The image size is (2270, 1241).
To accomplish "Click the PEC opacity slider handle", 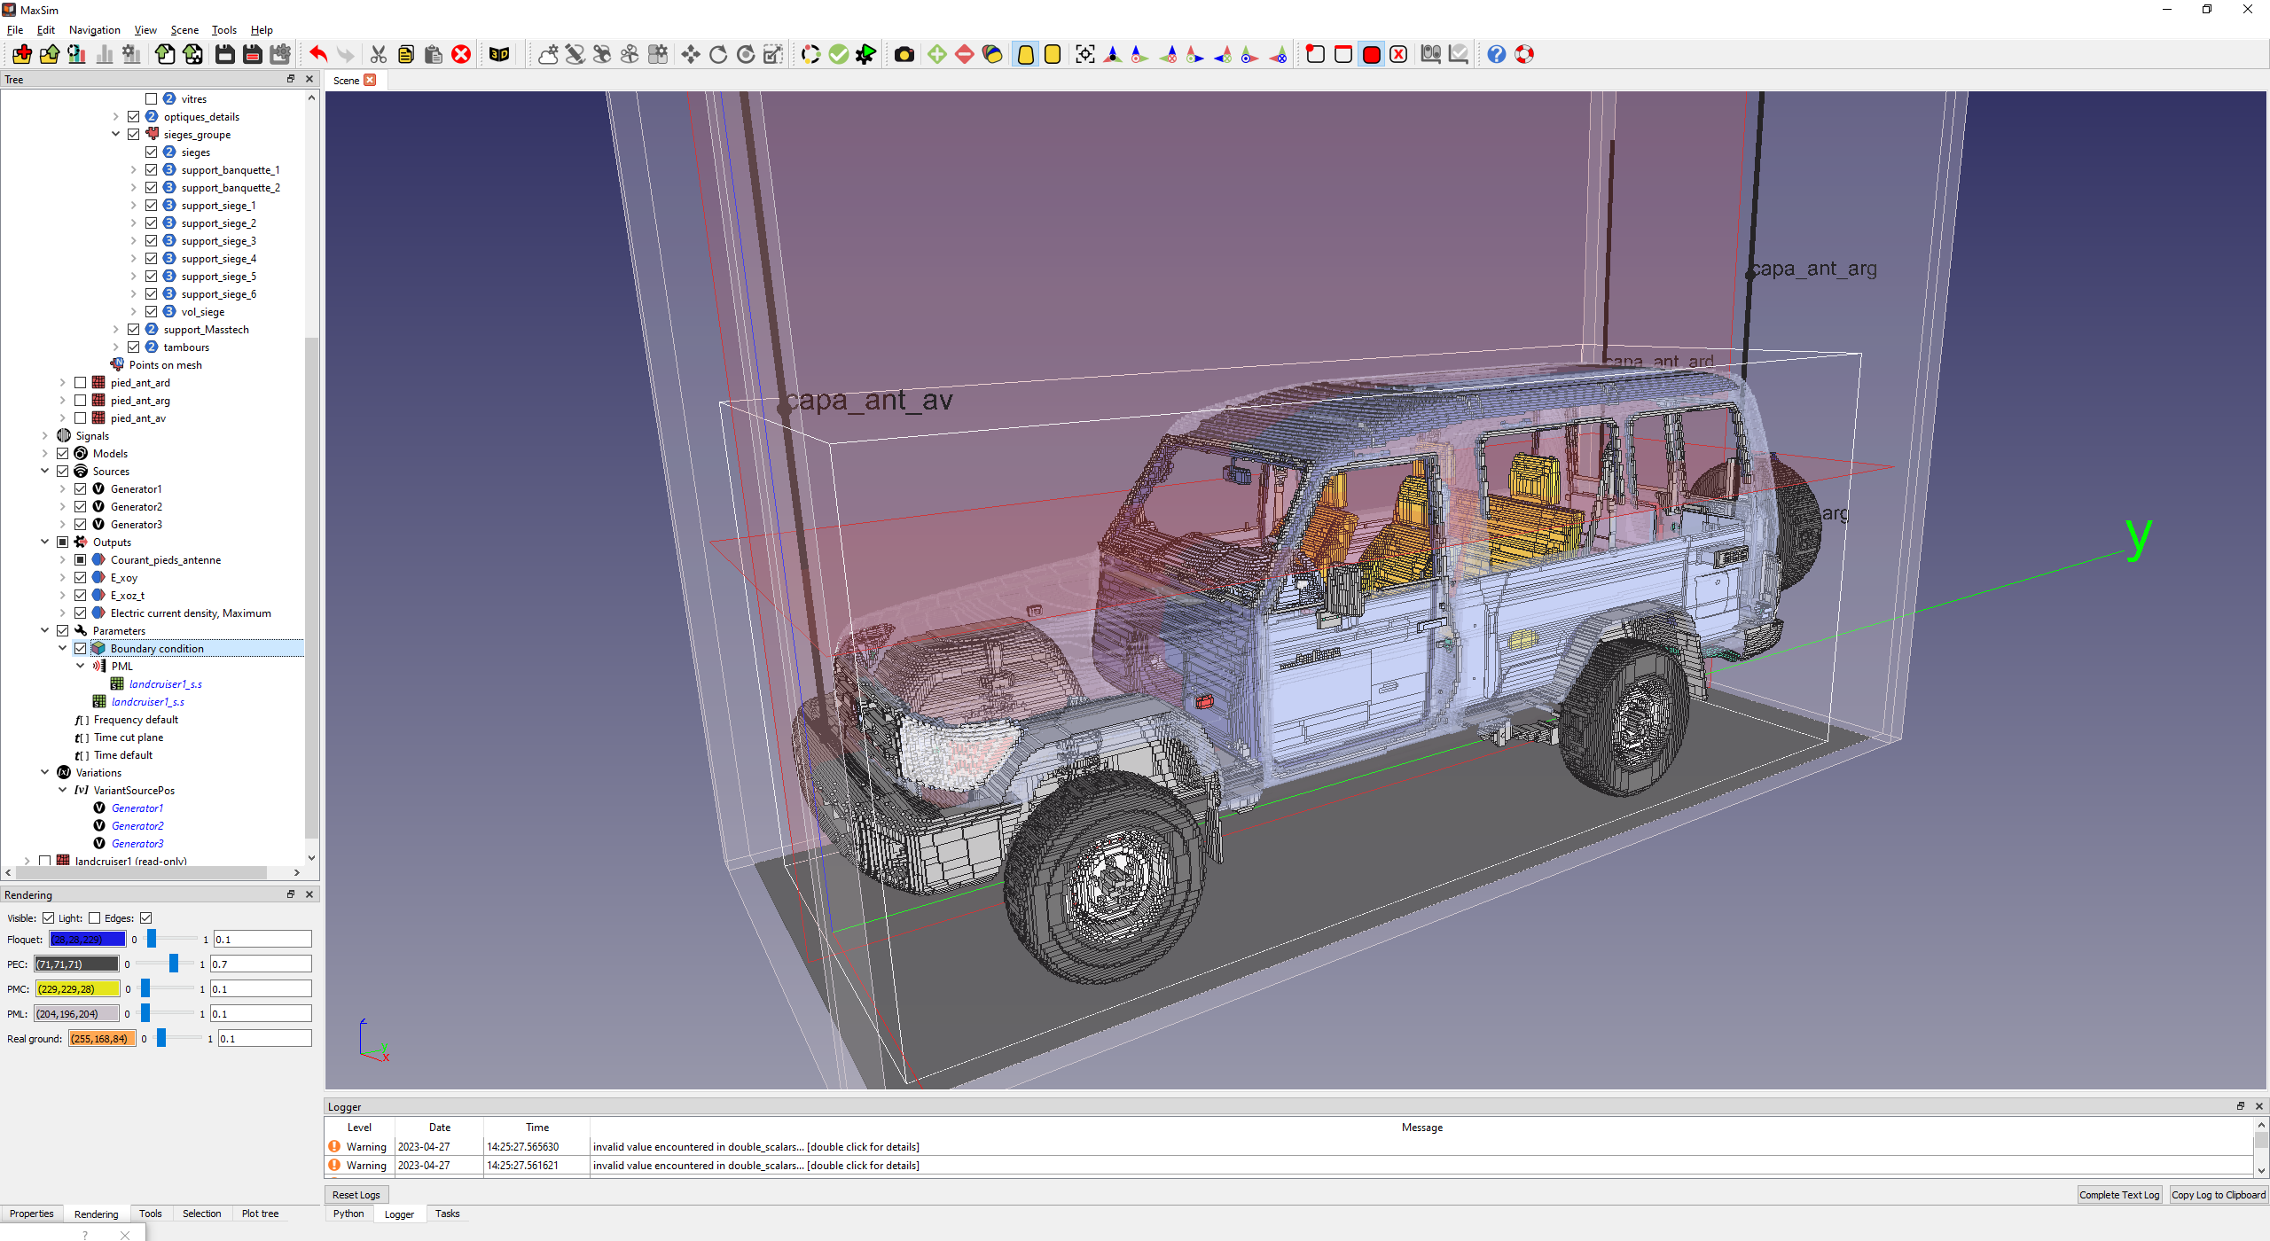I will pos(174,964).
